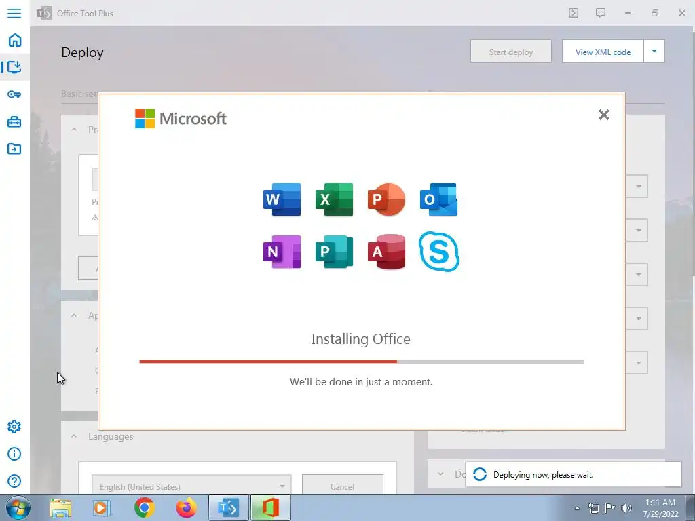
Task: Click the 'Installing Office' heading text
Action: pos(361,339)
